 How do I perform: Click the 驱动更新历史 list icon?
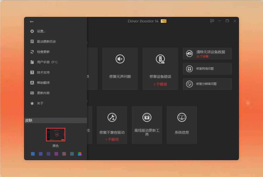32,41
